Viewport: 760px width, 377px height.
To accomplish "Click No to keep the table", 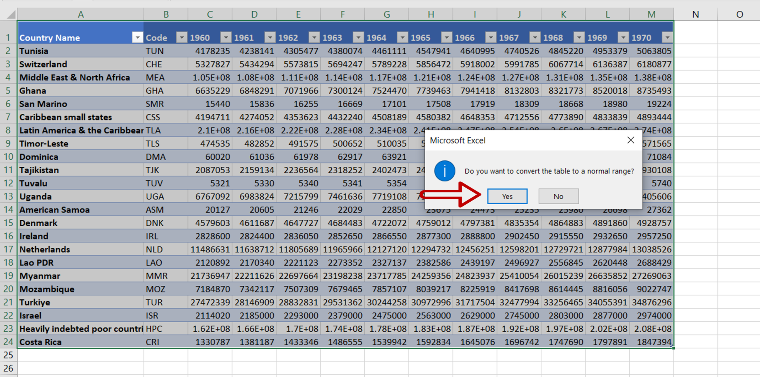I will click(x=558, y=196).
